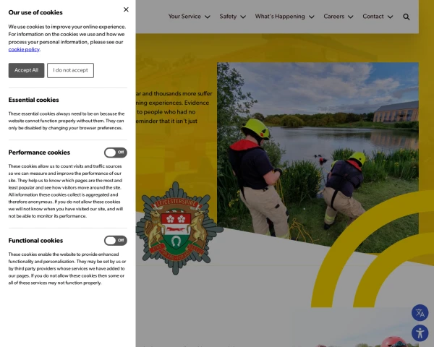
Task: Expand the Safety menu chevron
Action: tap(243, 17)
